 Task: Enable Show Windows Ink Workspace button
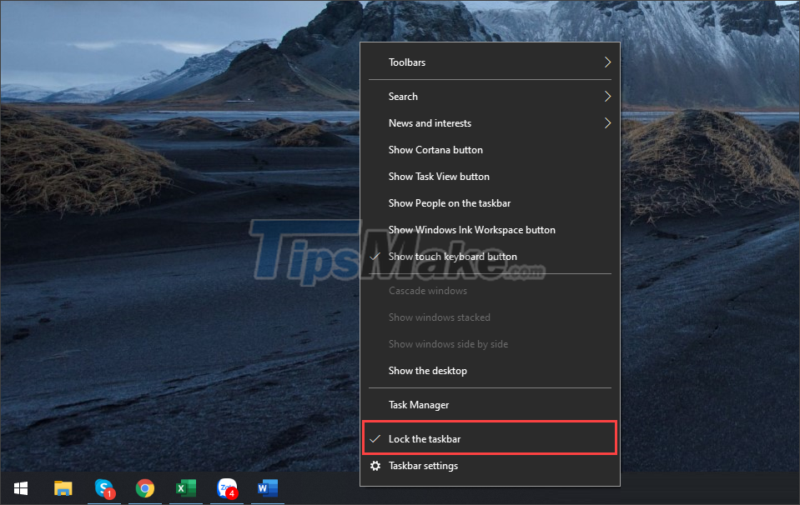tap(490, 230)
